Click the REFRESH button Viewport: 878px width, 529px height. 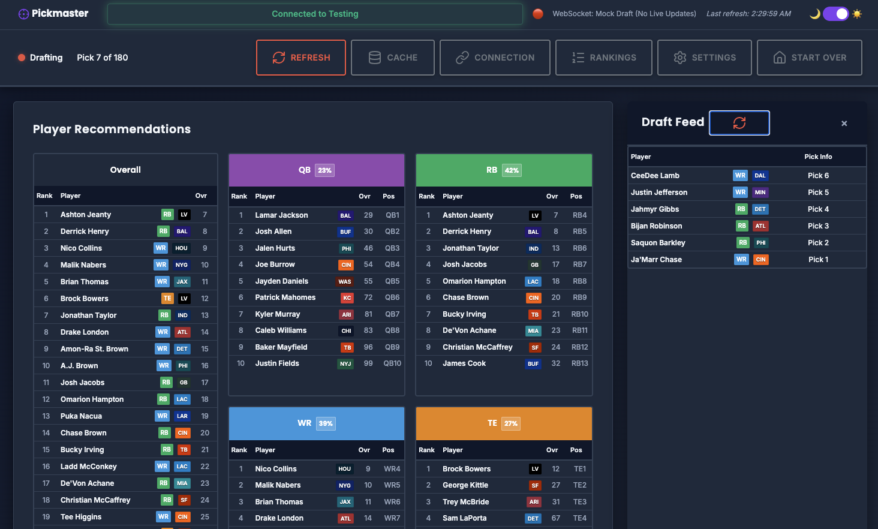300,57
